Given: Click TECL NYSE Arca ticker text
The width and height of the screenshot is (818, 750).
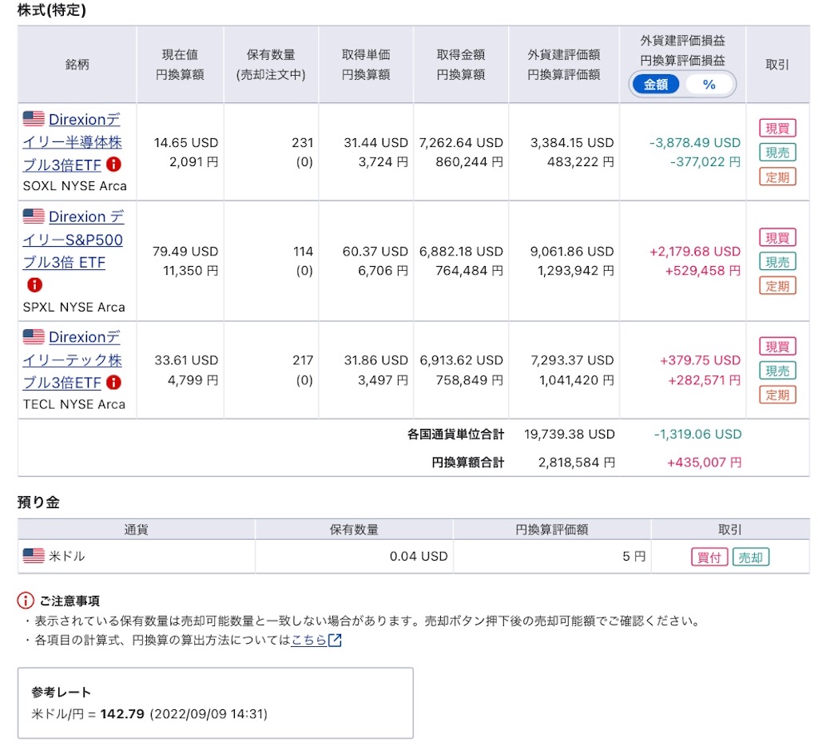Looking at the screenshot, I should coord(74,404).
